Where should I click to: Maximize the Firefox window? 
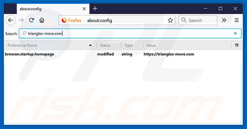tap(220, 8)
